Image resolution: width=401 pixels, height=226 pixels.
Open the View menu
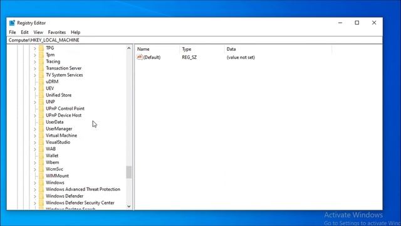pyautogui.click(x=38, y=32)
